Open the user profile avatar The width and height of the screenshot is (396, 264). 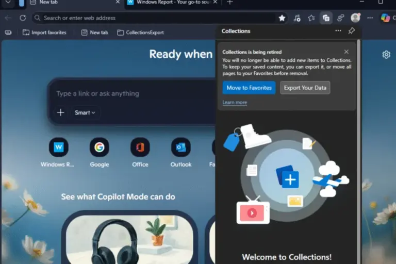tap(355, 18)
